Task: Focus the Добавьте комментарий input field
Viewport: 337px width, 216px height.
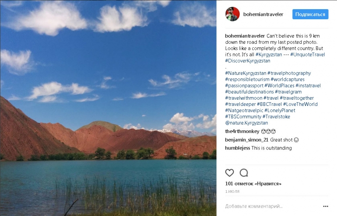Action: click(273, 206)
